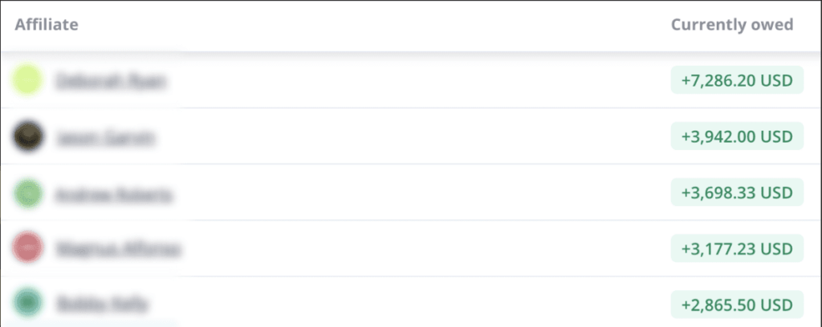
Task: Select the light green circular avatar
Action: pyautogui.click(x=27, y=192)
